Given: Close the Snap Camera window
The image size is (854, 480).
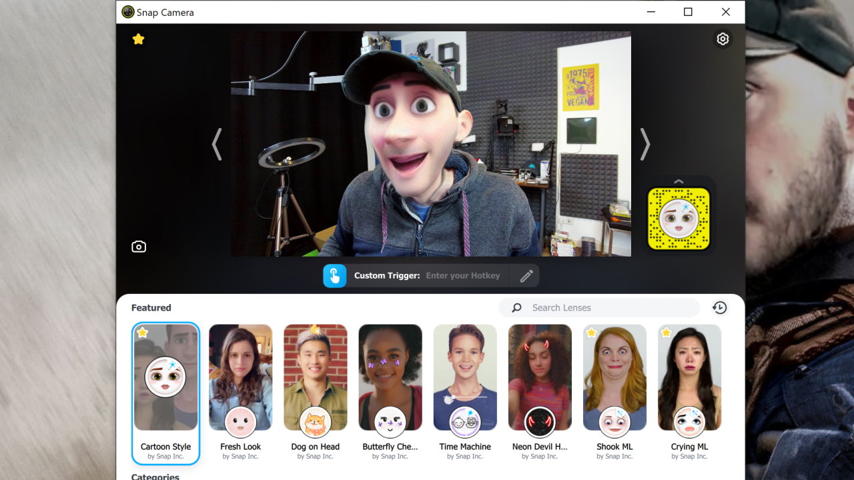Looking at the screenshot, I should (726, 12).
